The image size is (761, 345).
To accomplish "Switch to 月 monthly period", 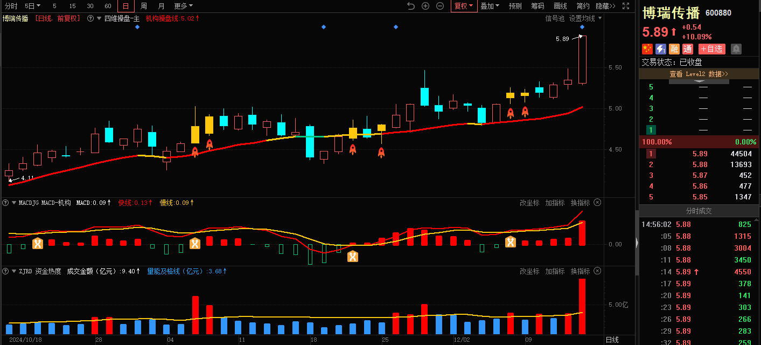I will click(x=162, y=6).
